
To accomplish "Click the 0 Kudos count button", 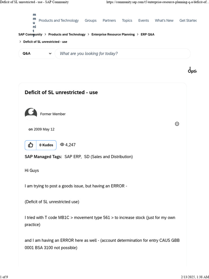I will [x=46, y=145].
